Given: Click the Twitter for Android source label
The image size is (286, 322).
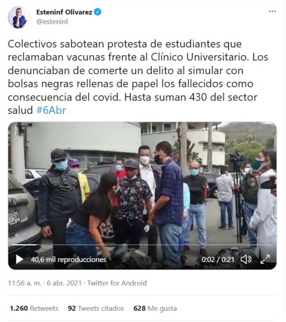Looking at the screenshot, I should click(x=117, y=283).
